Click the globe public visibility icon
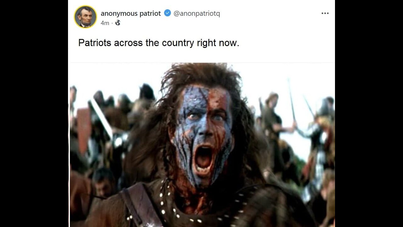The width and height of the screenshot is (403, 227). point(117,23)
